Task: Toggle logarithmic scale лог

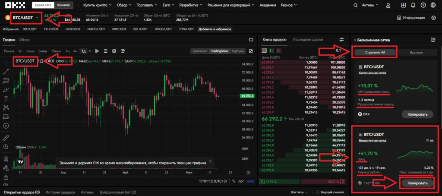Action: [x=241, y=181]
